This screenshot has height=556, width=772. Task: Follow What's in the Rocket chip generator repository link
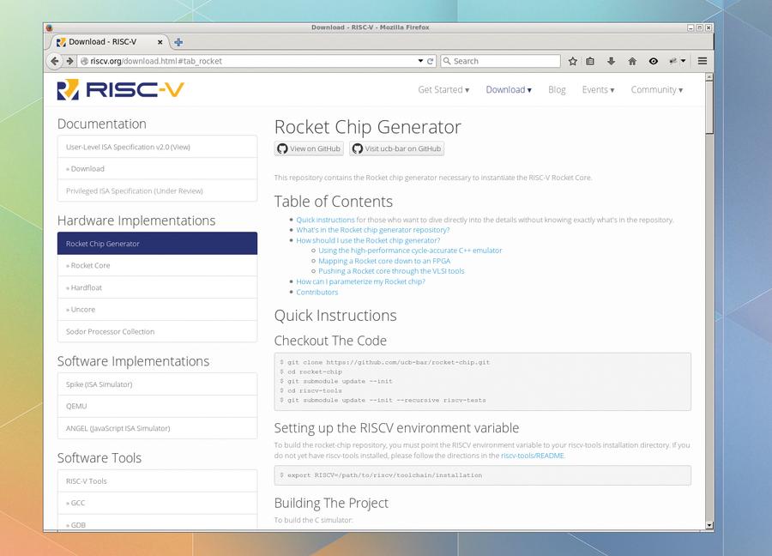[x=373, y=230]
